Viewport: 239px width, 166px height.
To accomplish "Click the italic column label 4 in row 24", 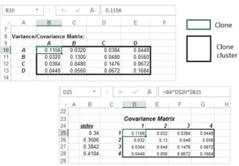I will 211,126.
